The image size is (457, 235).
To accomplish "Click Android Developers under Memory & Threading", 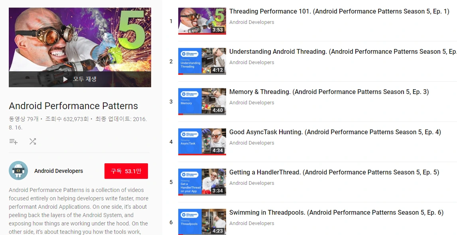I will point(252,102).
